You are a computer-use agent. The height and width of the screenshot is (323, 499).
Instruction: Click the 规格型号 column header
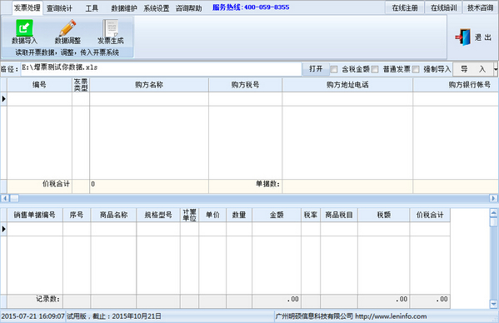158,215
